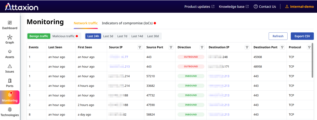The height and width of the screenshot is (120, 317).
Task: Click the OUTBOUND badge in the 45908 row
Action: (x=191, y=57)
